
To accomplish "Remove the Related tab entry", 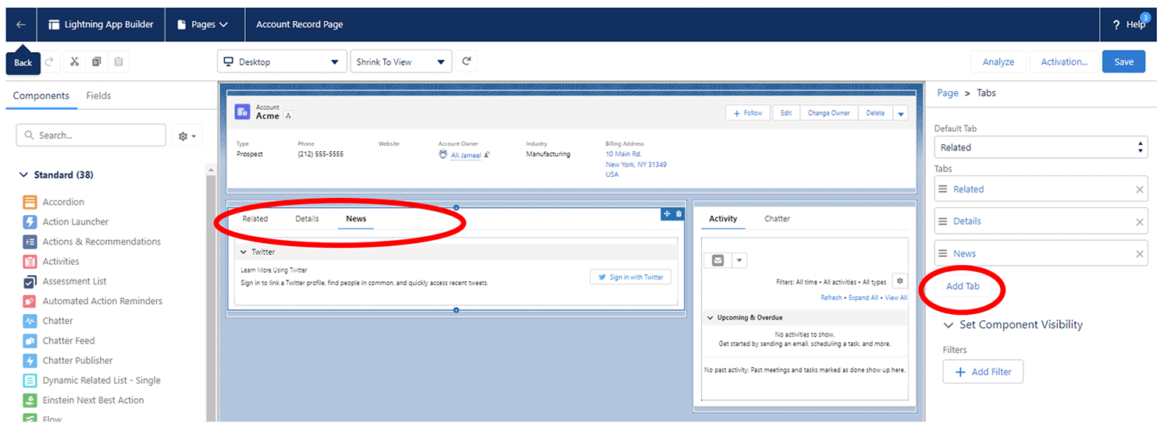I will tap(1139, 190).
